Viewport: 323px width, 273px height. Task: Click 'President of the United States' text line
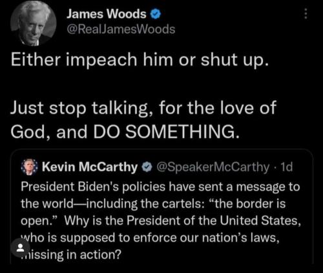pos(161,221)
